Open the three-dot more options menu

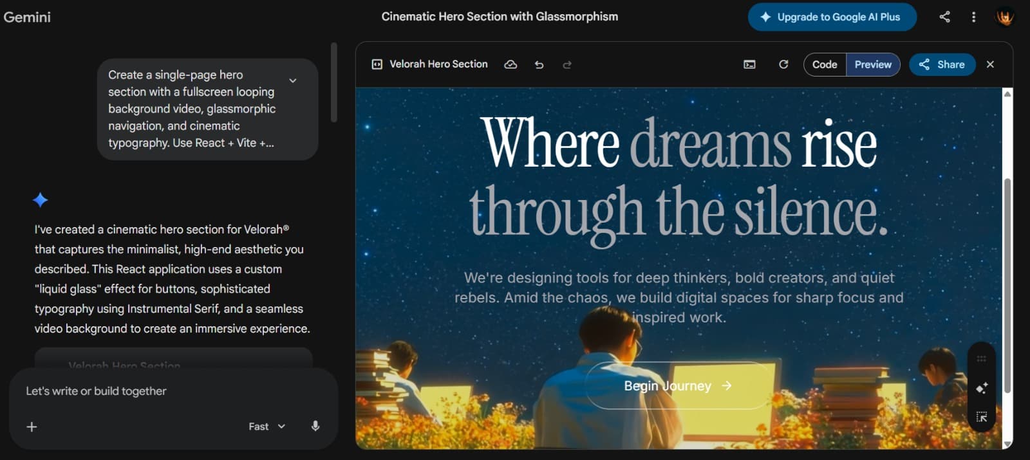pyautogui.click(x=973, y=17)
